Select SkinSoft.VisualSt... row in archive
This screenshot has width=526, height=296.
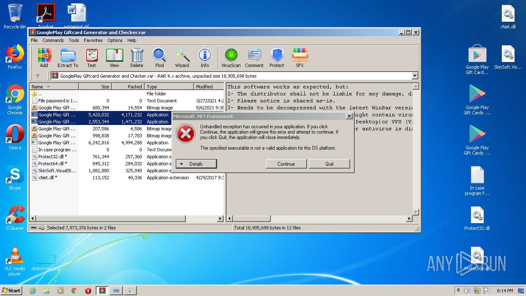pos(127,171)
